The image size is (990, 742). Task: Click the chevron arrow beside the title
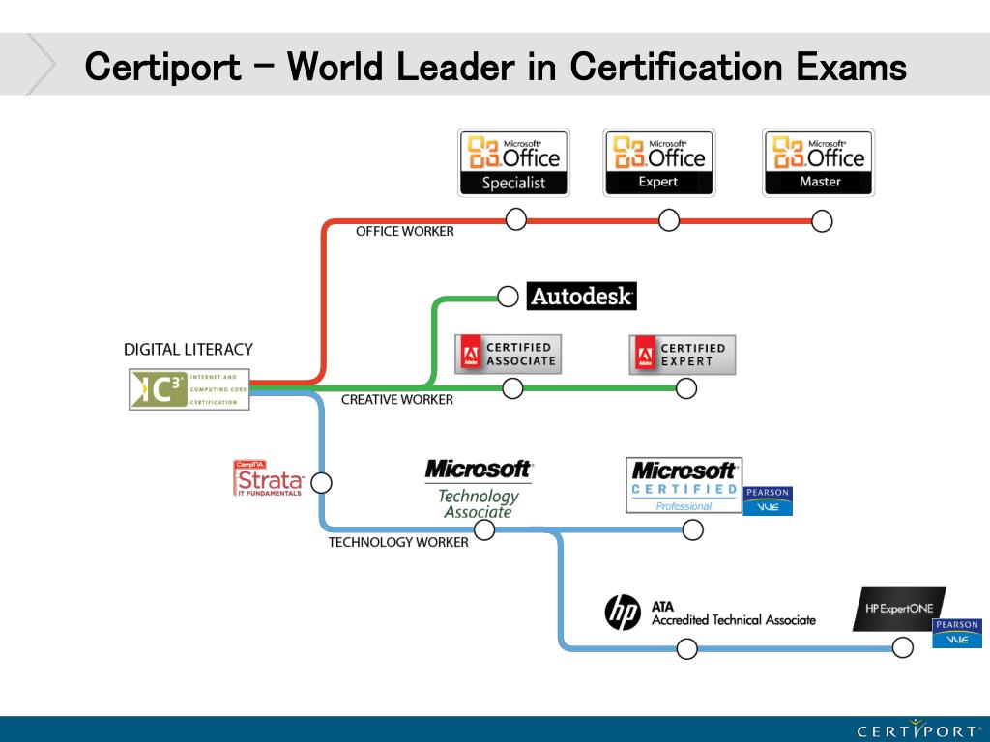(41, 65)
